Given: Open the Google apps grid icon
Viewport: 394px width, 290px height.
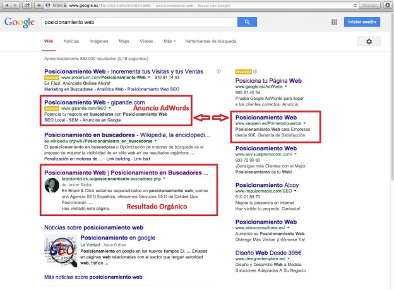Looking at the screenshot, I should 334,22.
